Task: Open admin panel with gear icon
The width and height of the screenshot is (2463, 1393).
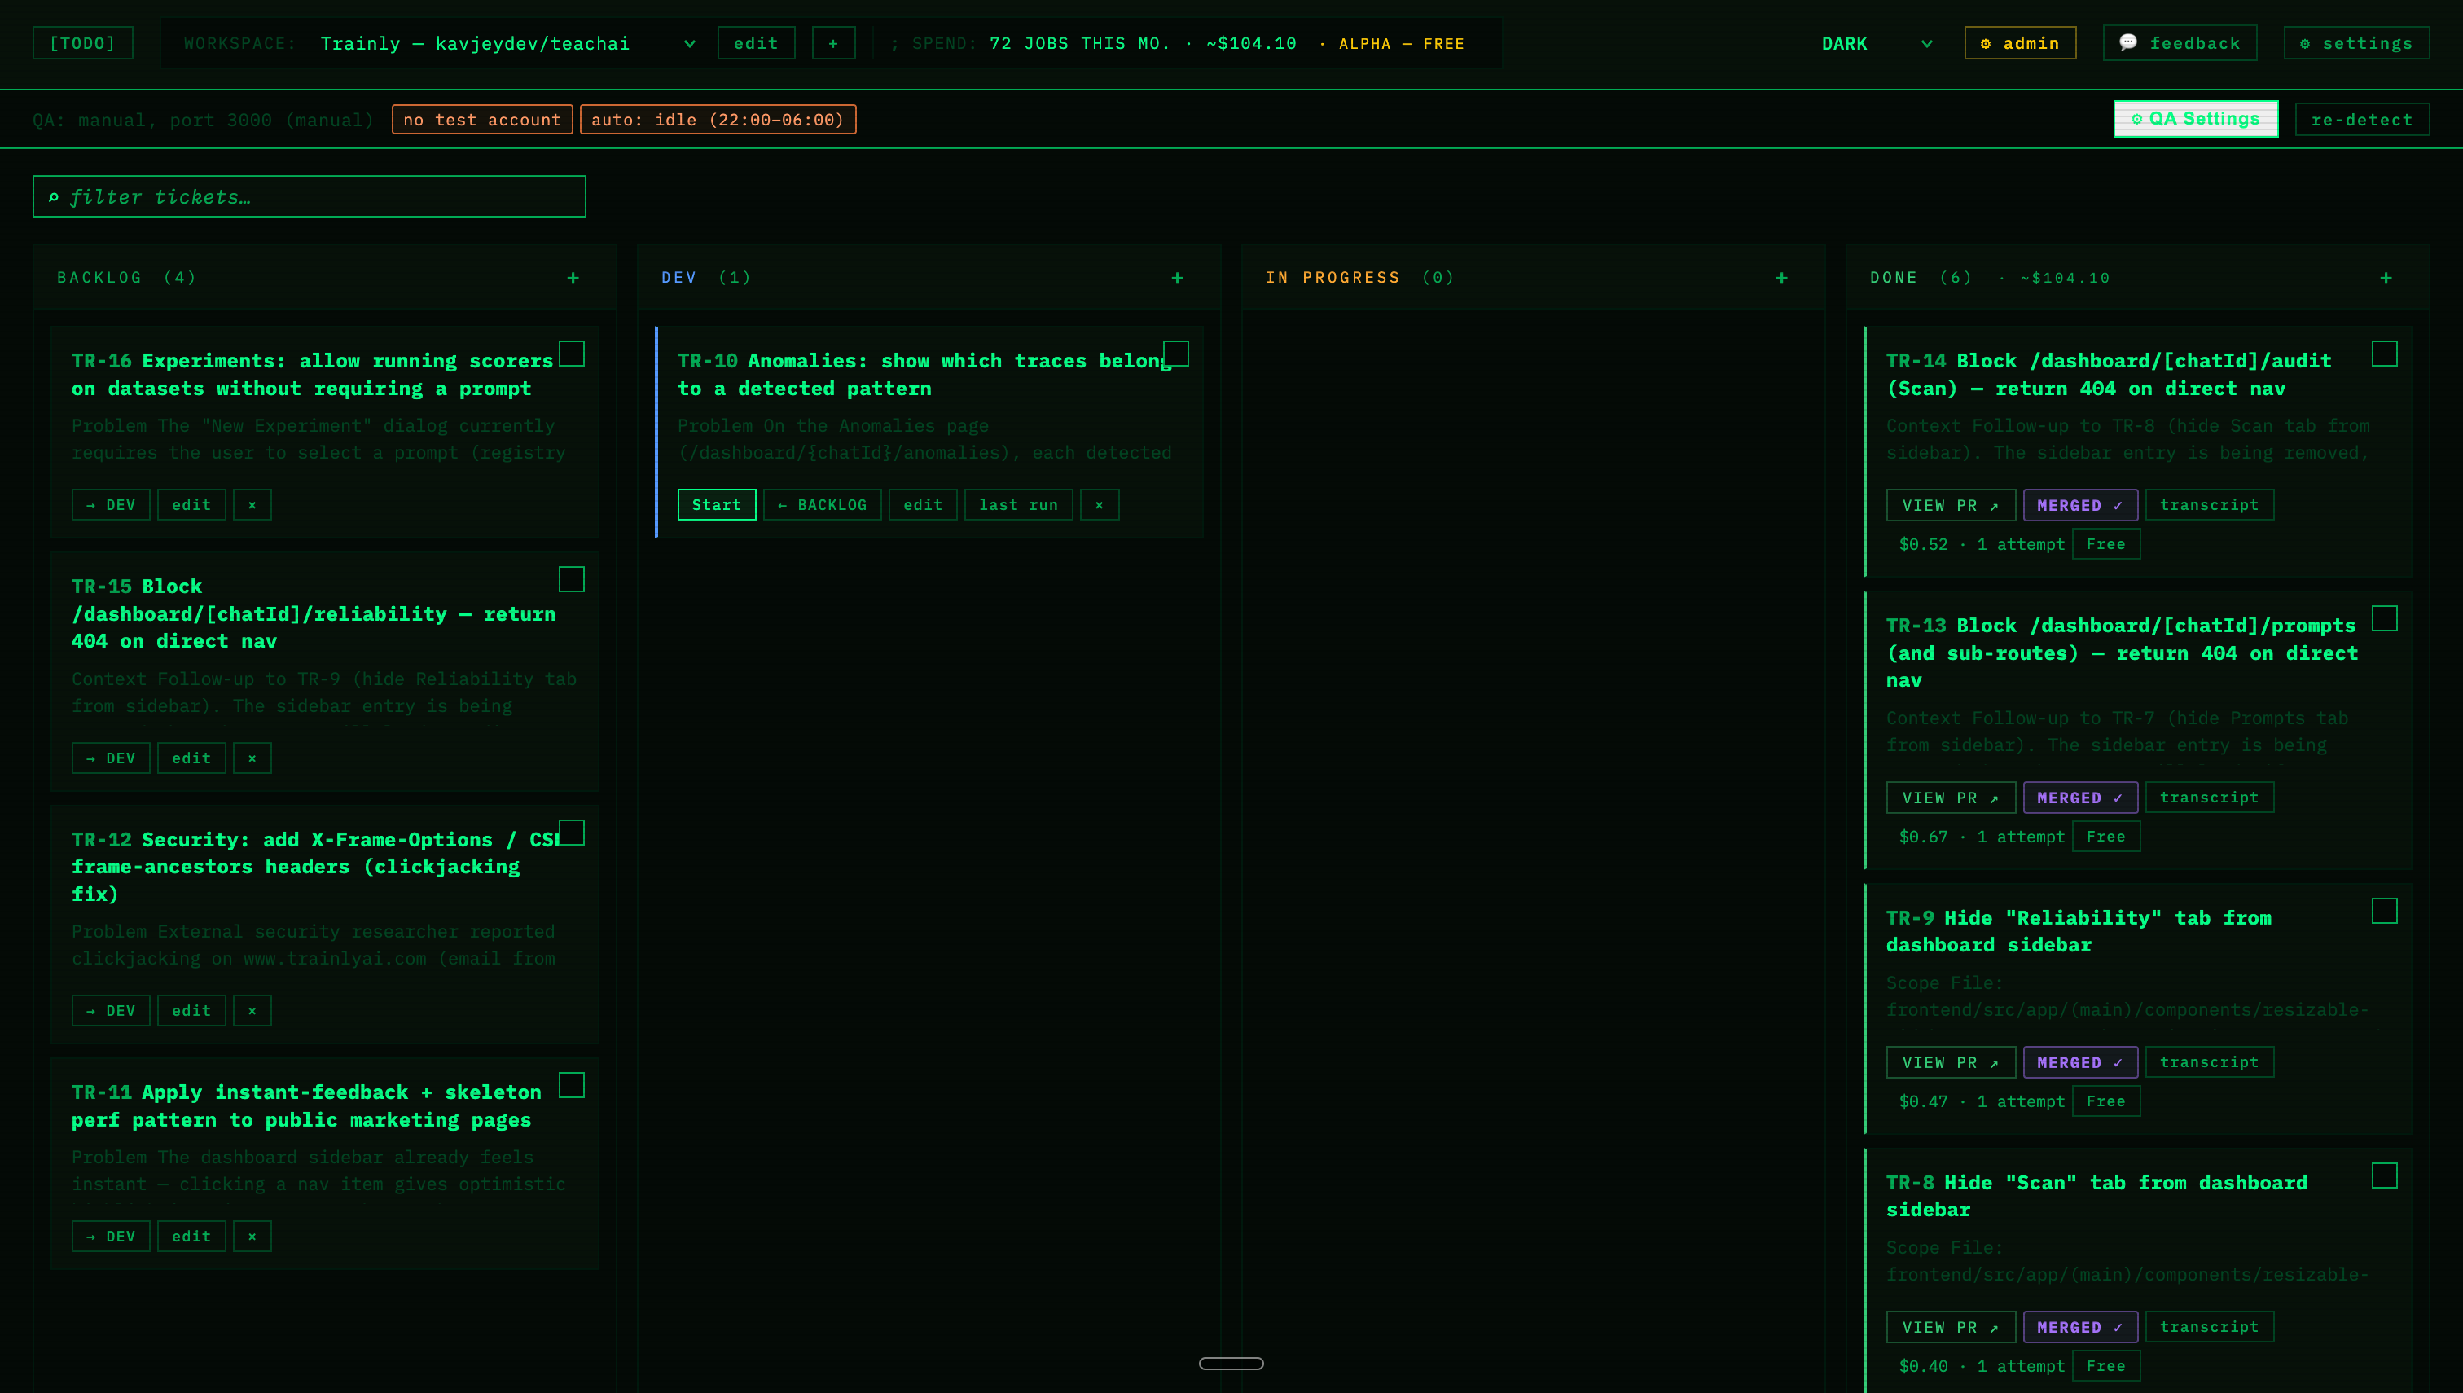Action: (x=2020, y=43)
